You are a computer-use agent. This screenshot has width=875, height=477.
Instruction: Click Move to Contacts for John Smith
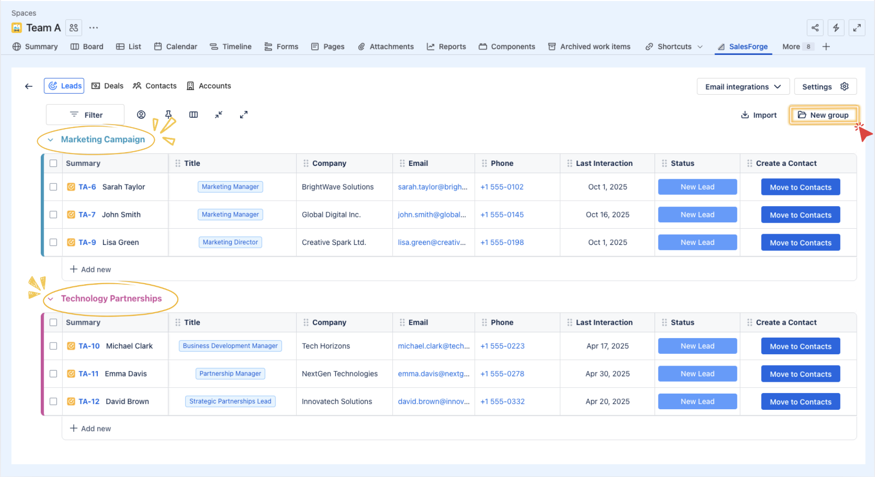click(x=800, y=215)
